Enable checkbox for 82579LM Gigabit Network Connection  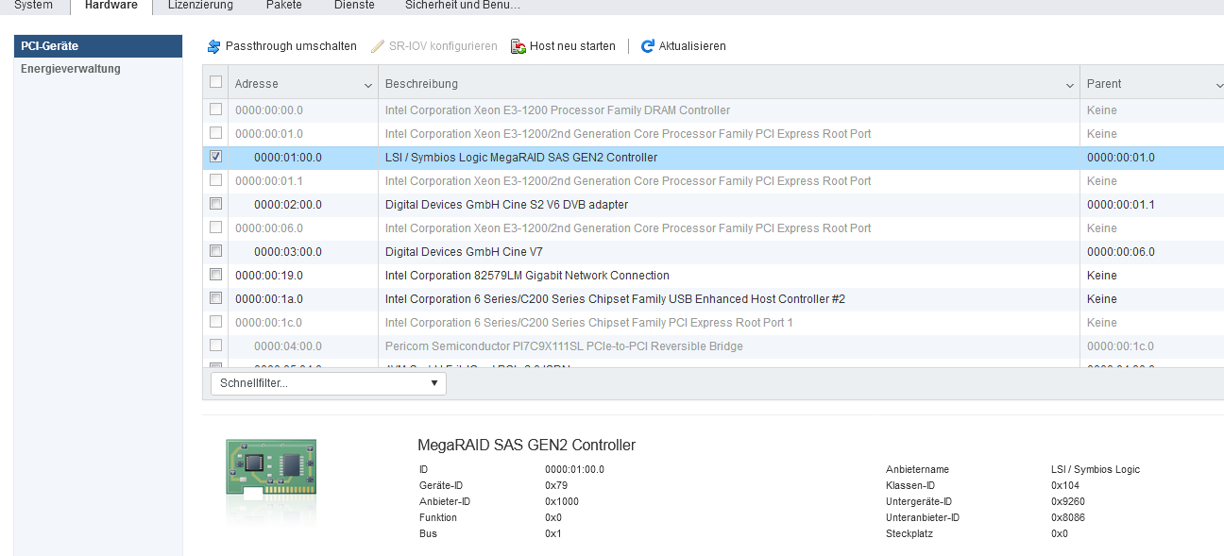[216, 275]
